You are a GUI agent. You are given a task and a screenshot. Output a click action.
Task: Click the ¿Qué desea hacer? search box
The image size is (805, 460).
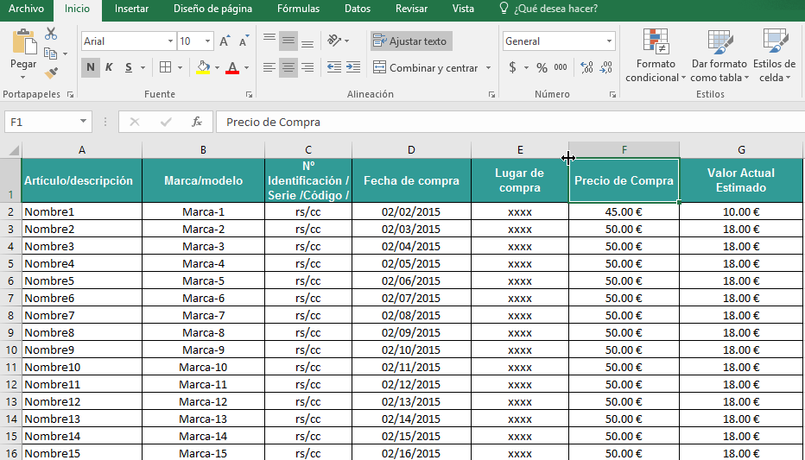[548, 9]
